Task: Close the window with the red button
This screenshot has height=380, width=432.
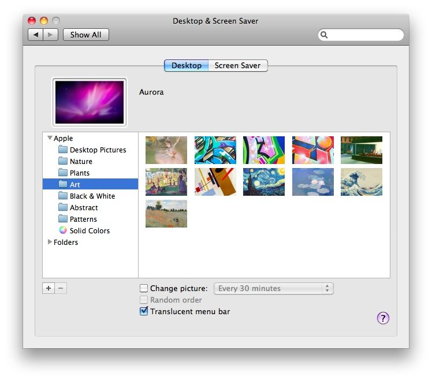Action: [x=32, y=21]
